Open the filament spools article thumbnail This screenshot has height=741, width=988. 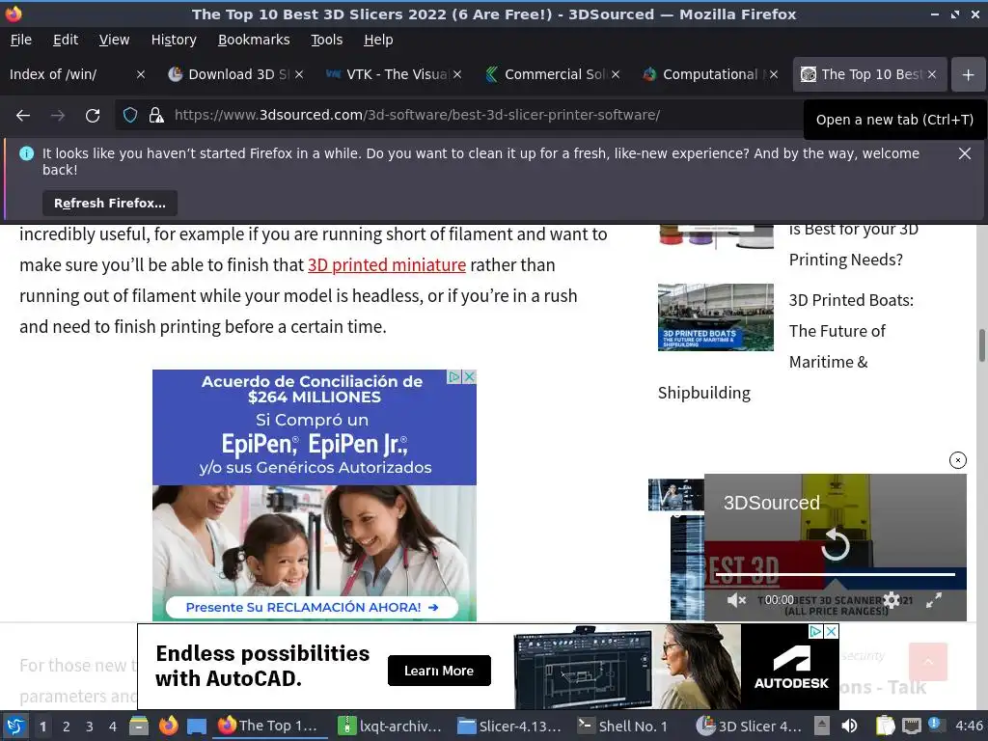tap(716, 237)
